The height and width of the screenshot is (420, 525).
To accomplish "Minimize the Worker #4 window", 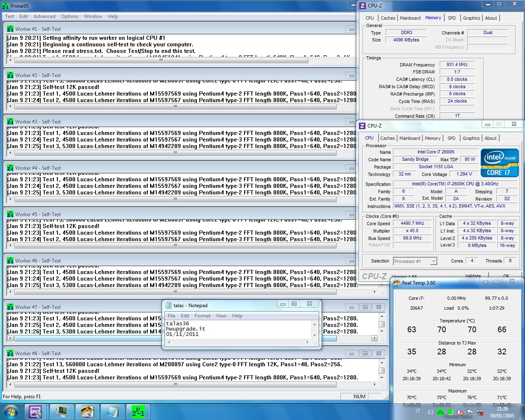I will (352, 168).
